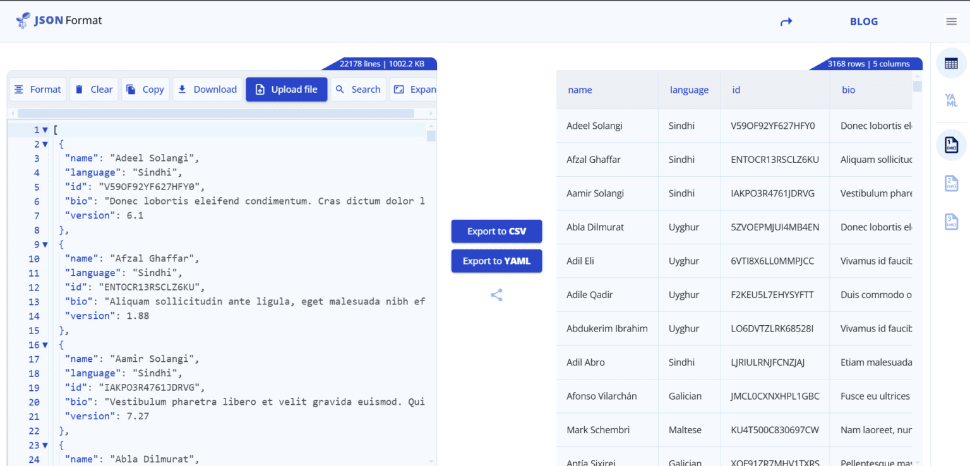Click the editor's horizontal scrollbar
970x466 pixels.
[221, 113]
